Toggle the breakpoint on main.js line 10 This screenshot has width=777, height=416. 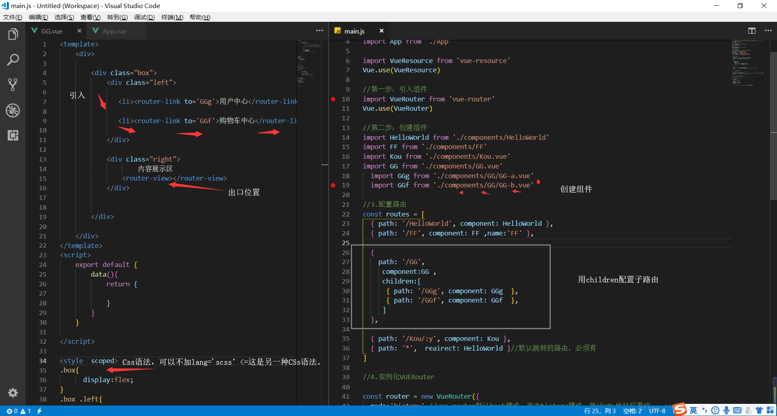(333, 99)
